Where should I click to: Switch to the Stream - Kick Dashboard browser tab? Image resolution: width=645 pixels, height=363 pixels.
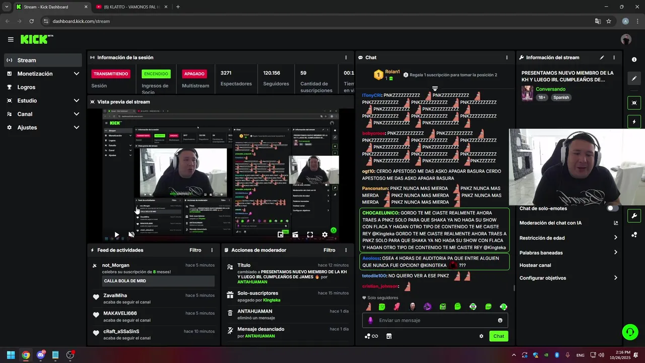point(50,7)
